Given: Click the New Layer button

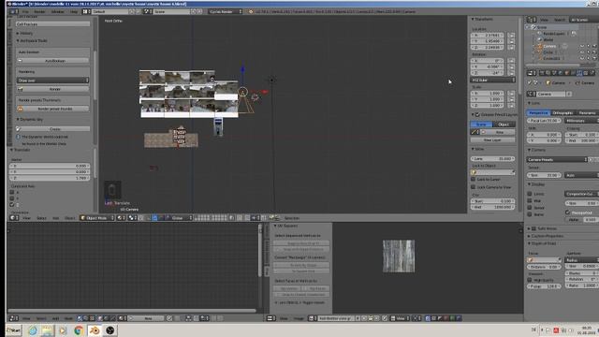Looking at the screenshot, I should (x=492, y=140).
